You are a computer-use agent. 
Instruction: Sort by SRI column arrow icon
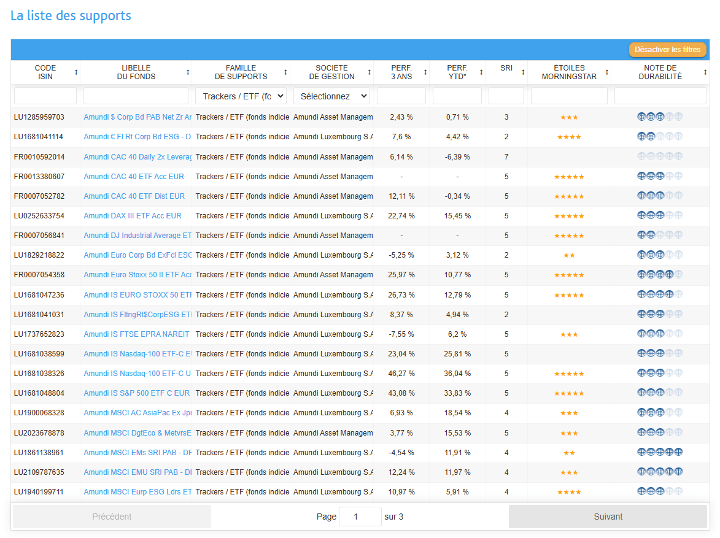tap(523, 72)
